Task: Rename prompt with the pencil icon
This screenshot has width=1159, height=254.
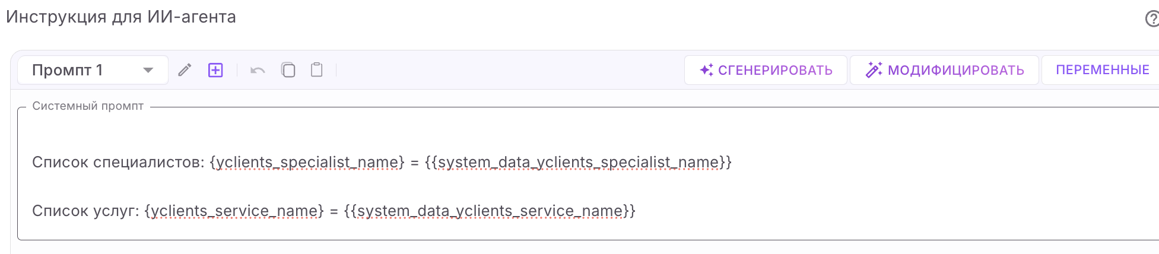Action: (x=185, y=70)
